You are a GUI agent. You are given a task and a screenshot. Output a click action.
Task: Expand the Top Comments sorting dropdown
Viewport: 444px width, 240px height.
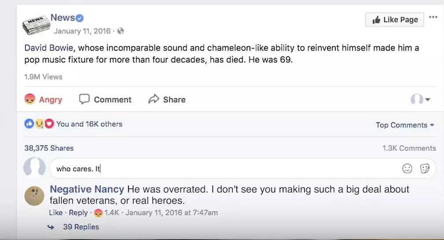[x=405, y=125]
